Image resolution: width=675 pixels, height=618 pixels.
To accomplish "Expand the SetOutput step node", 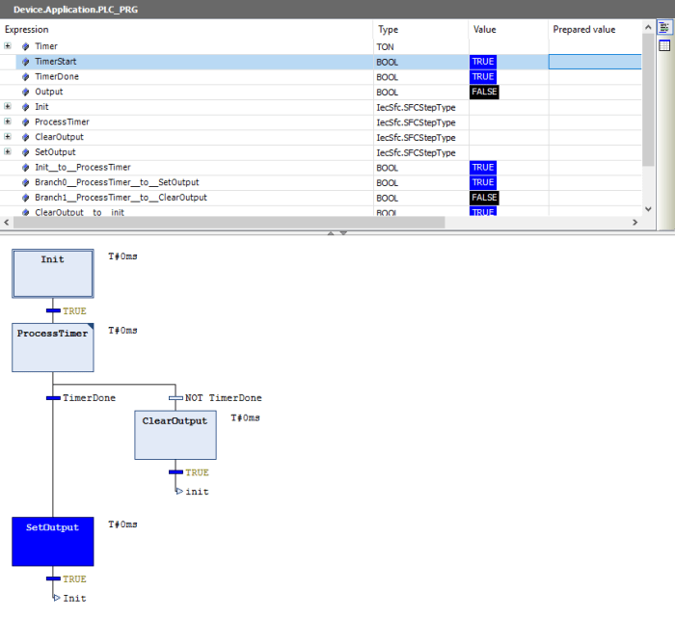I will 8,152.
